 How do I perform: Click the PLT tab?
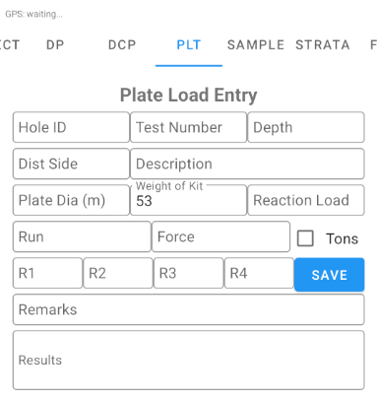click(x=189, y=45)
